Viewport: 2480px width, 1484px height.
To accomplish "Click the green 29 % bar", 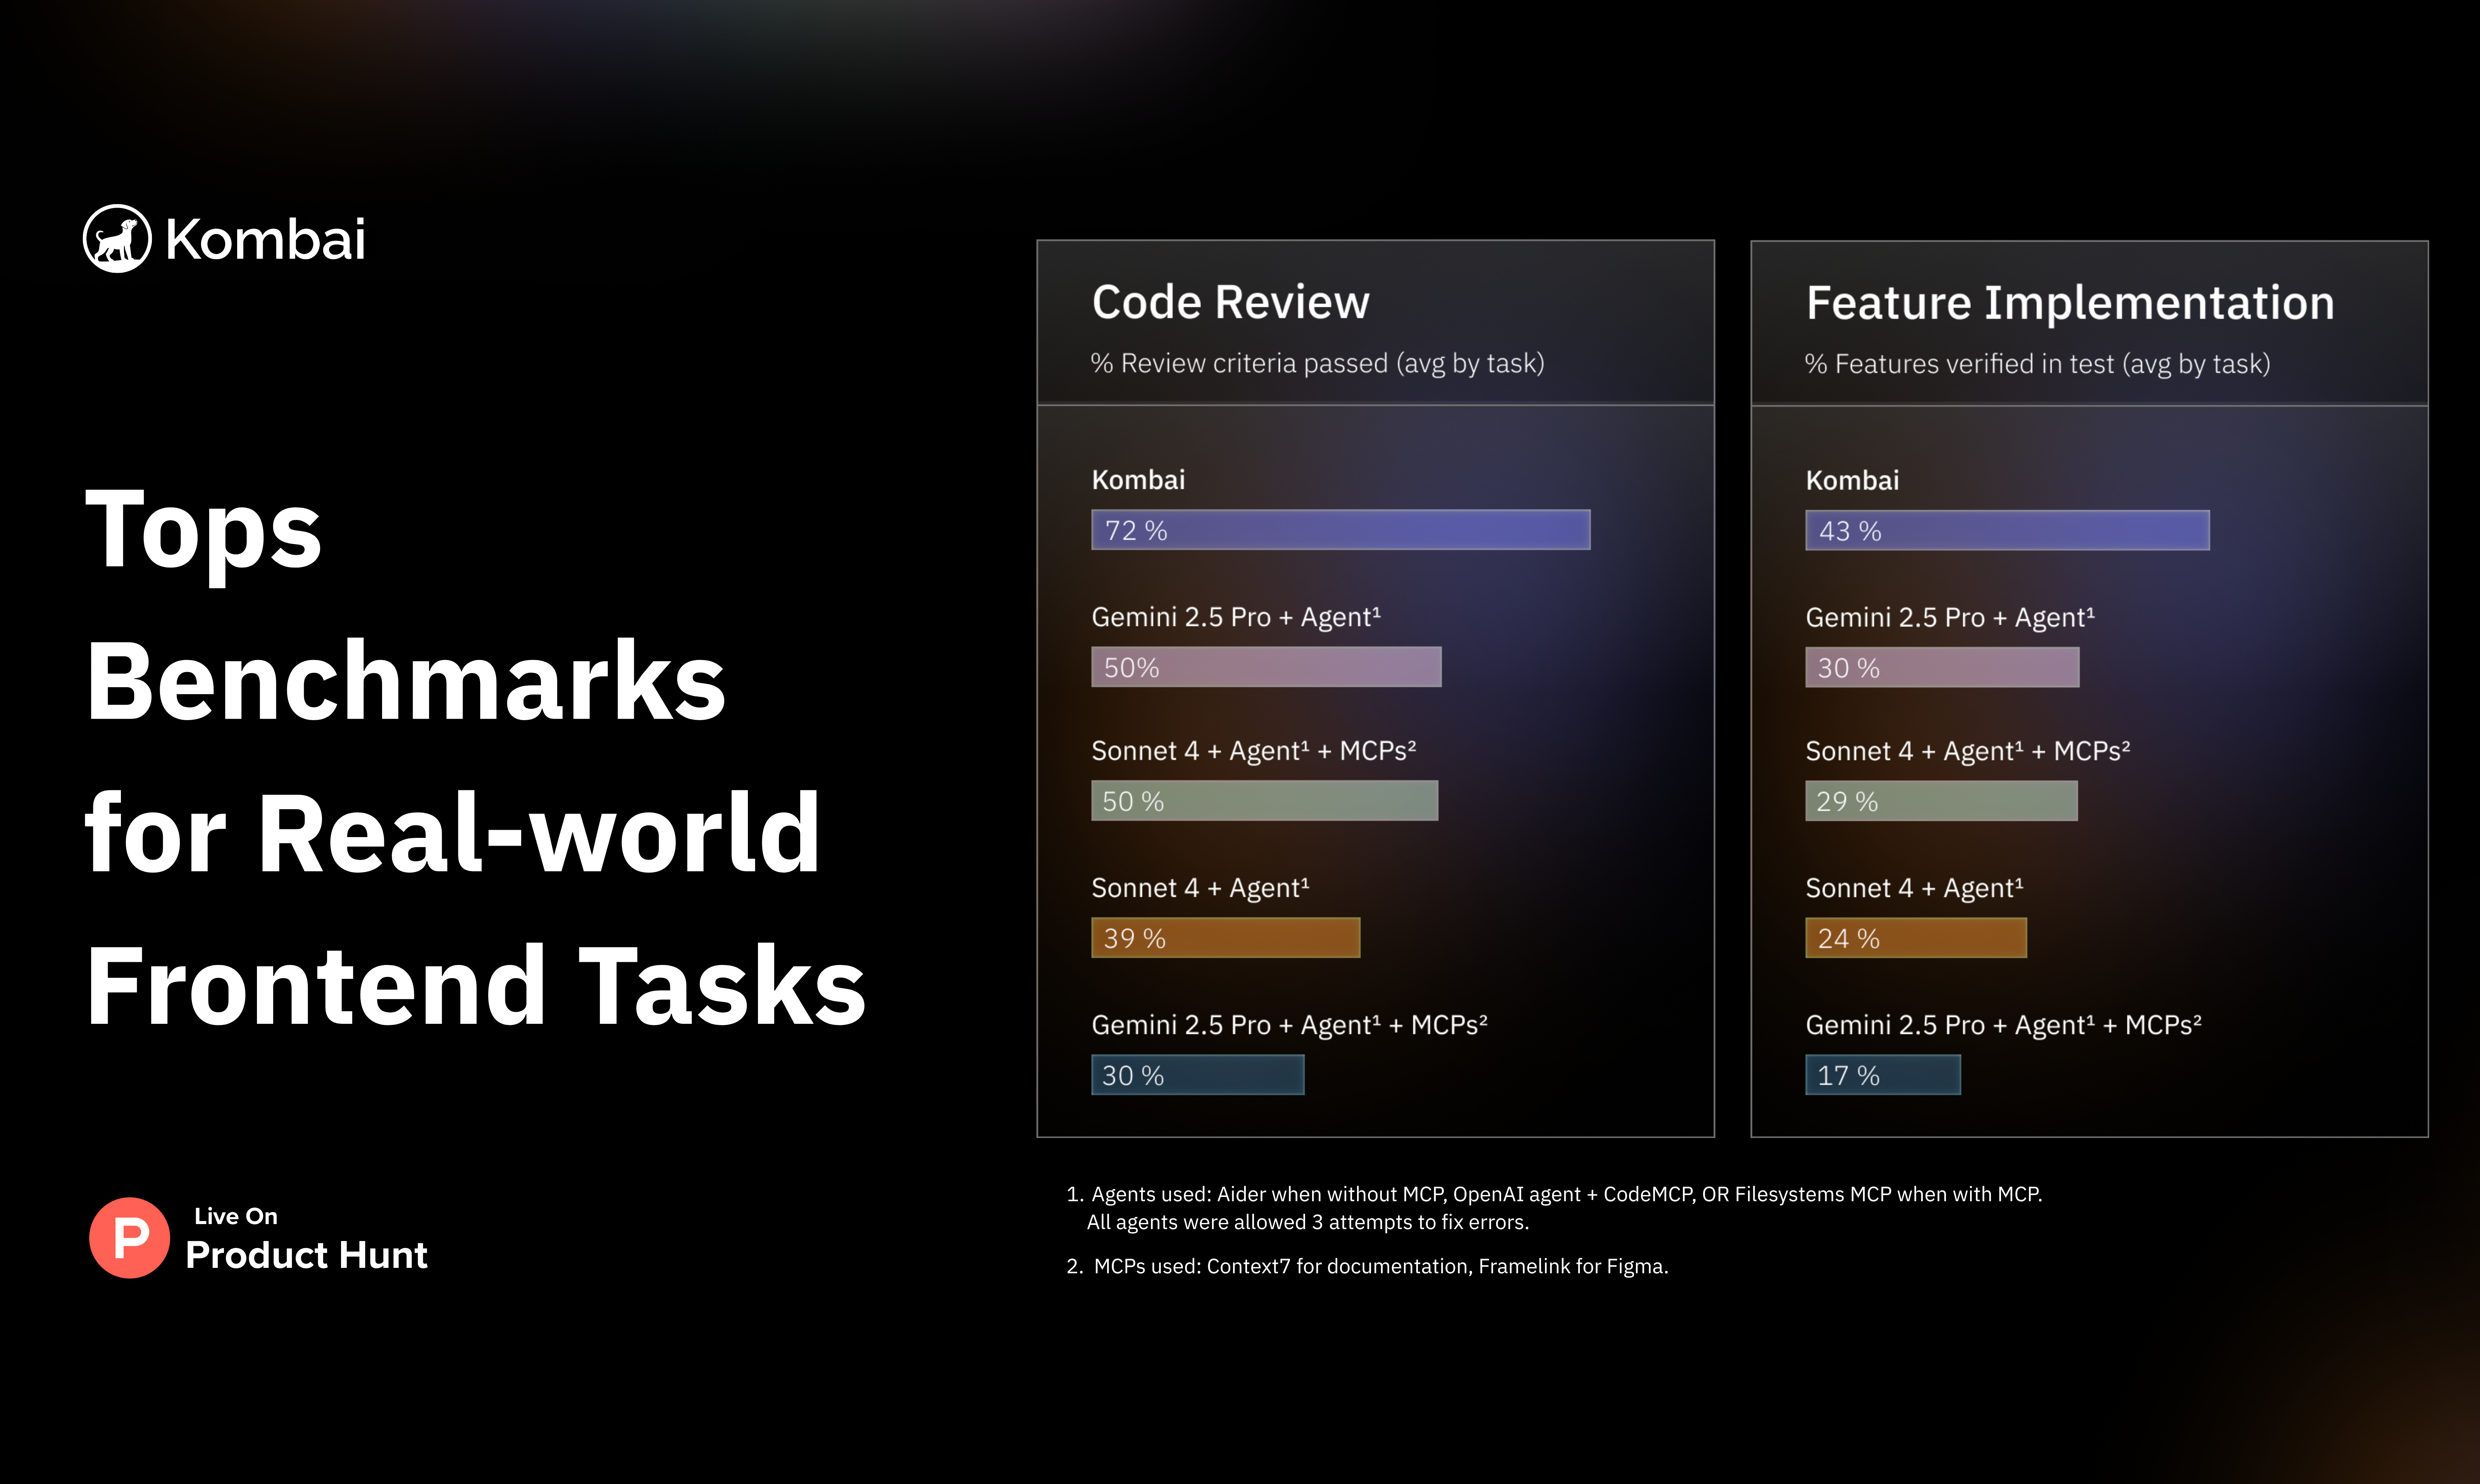I will tap(1942, 801).
